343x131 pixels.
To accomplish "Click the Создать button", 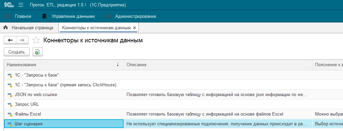I will click(x=16, y=52).
